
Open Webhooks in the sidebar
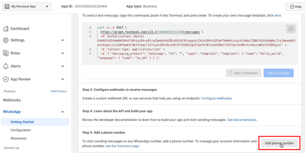coord(12,100)
